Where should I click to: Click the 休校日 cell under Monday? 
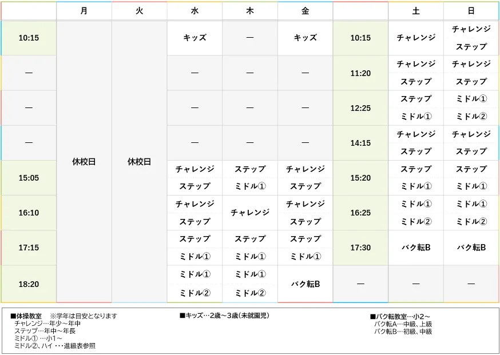click(83, 162)
